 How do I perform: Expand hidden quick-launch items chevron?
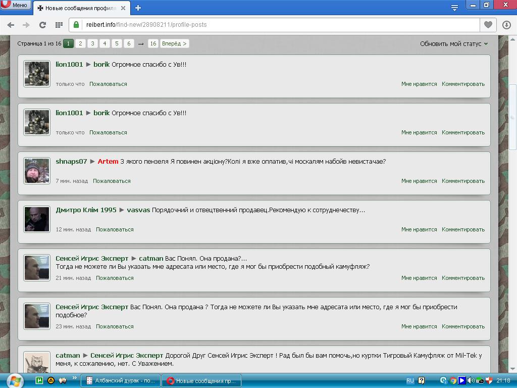(x=75, y=378)
